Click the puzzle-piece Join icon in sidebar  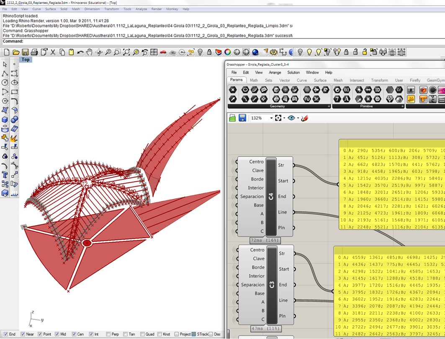point(5,138)
